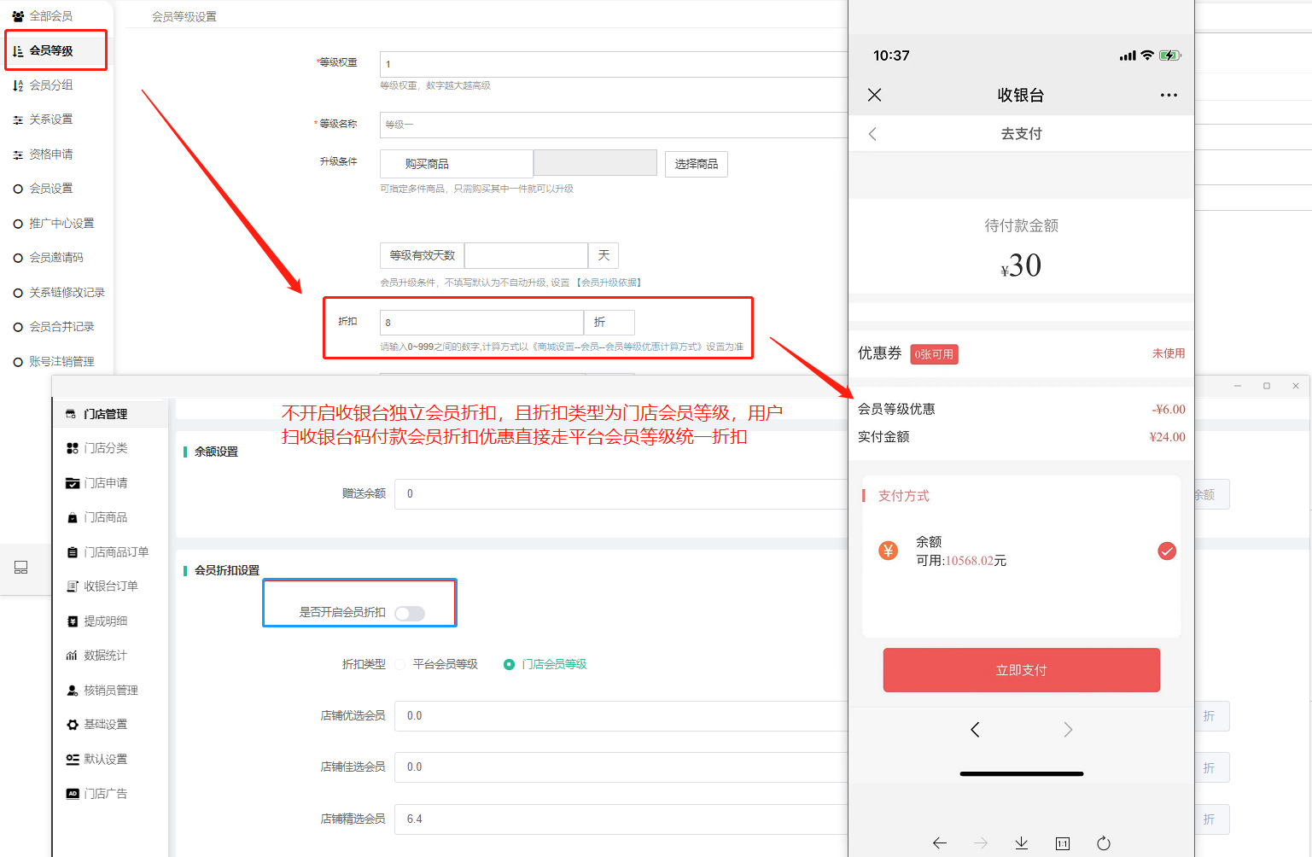Click the red 立即支付 button

[1022, 670]
